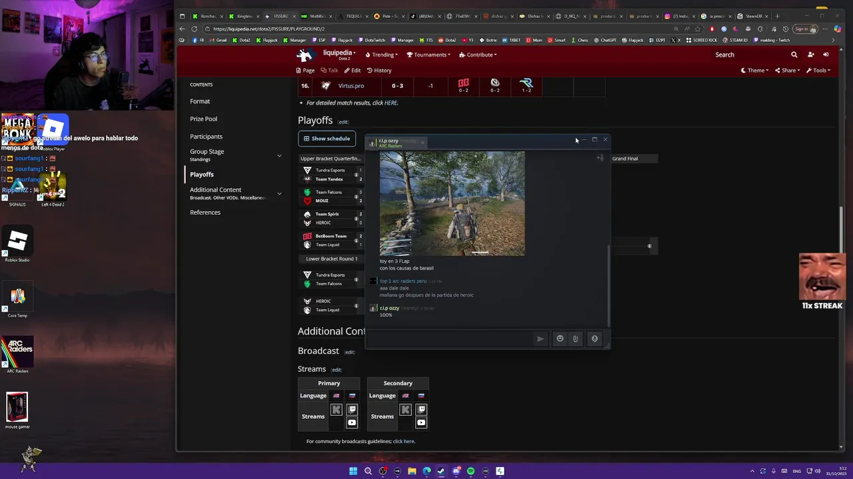This screenshot has width=853, height=479.
Task: Expand Group Stage in contents sidebar
Action: coord(279,156)
